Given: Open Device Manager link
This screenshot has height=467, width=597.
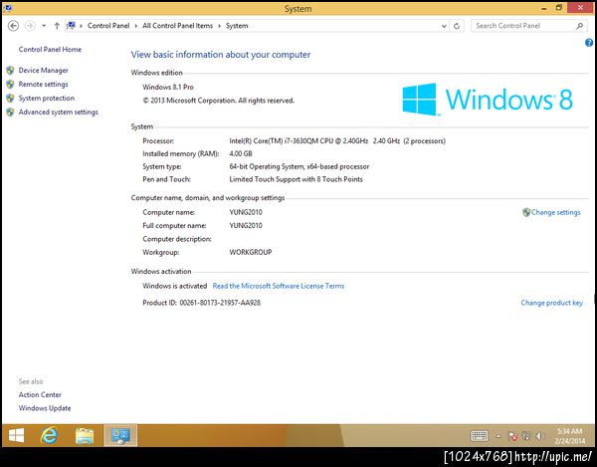Looking at the screenshot, I should point(44,70).
